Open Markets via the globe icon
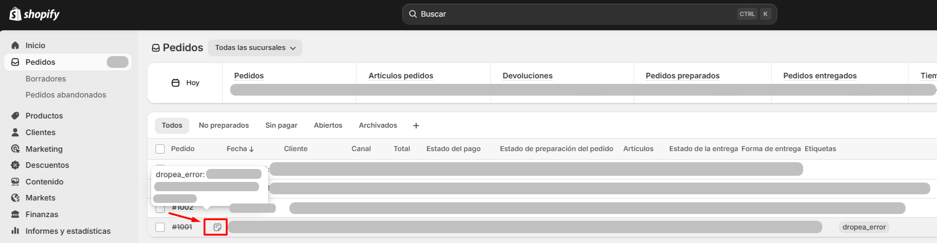This screenshot has width=937, height=243. pyautogui.click(x=15, y=198)
